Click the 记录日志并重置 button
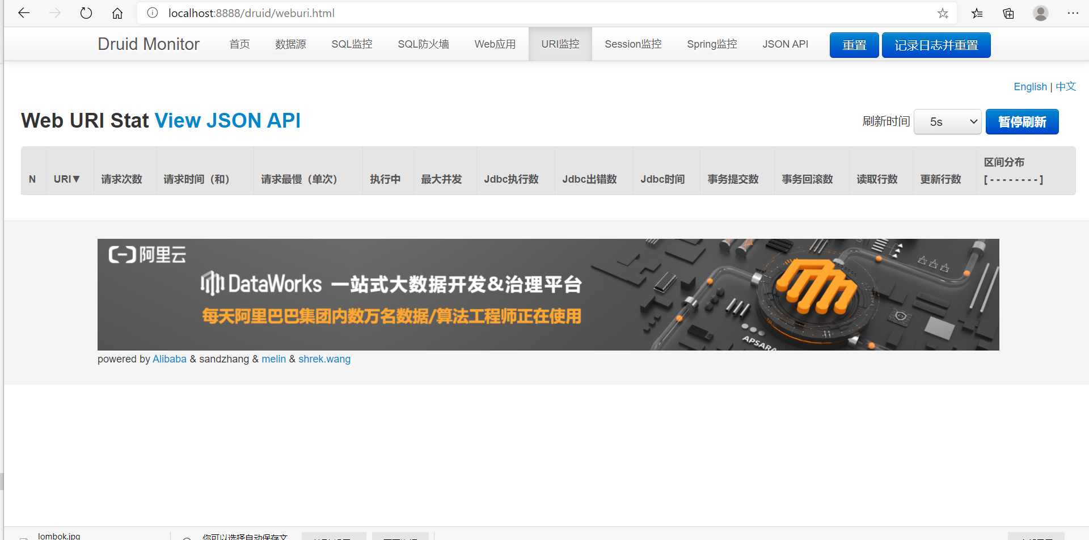Screen dimensions: 1089x540 (936, 45)
